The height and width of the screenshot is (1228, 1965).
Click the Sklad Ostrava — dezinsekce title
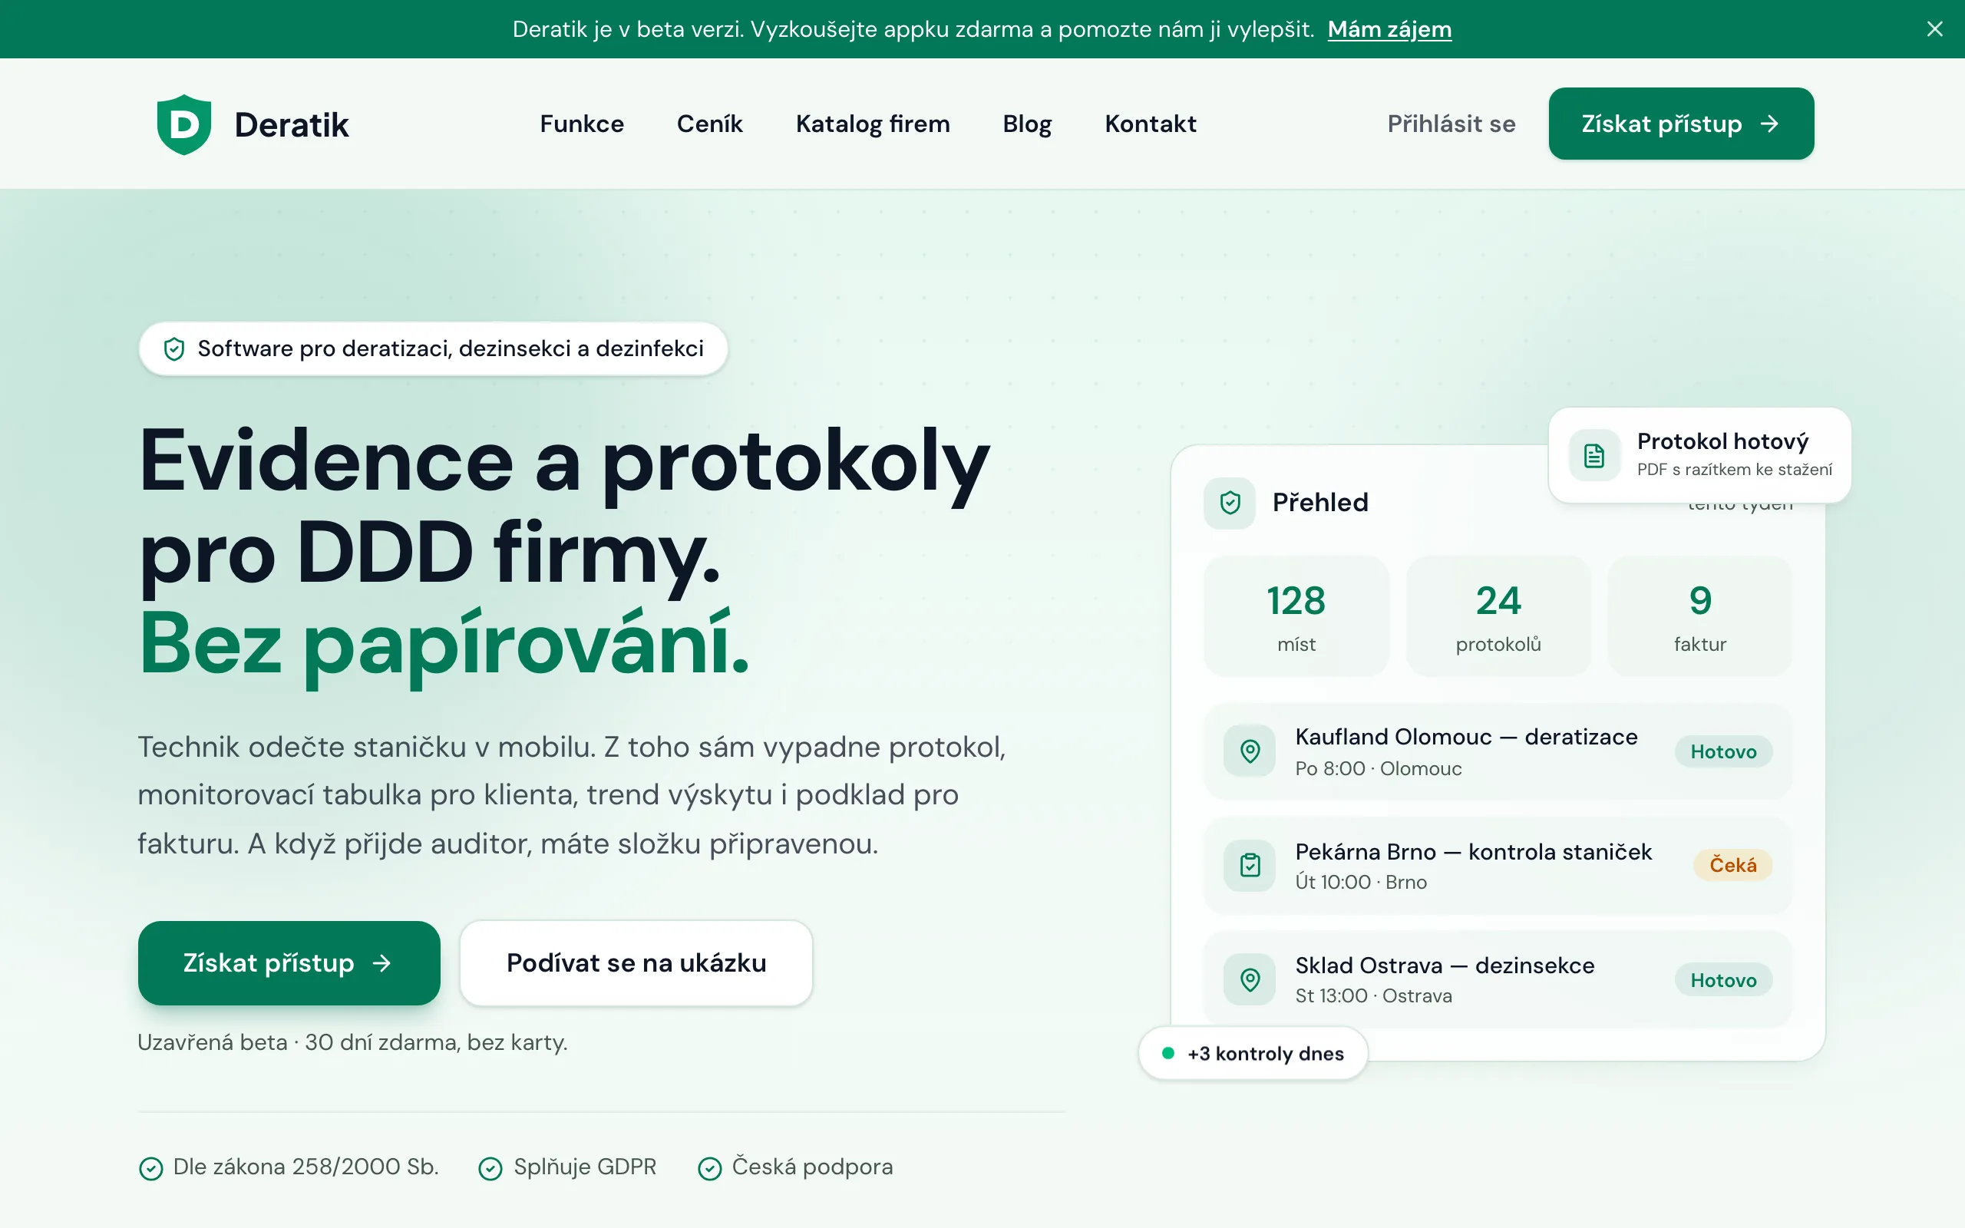1445,965
